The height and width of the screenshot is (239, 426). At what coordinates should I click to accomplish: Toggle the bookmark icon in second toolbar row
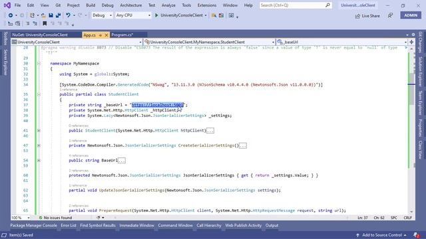45,24
